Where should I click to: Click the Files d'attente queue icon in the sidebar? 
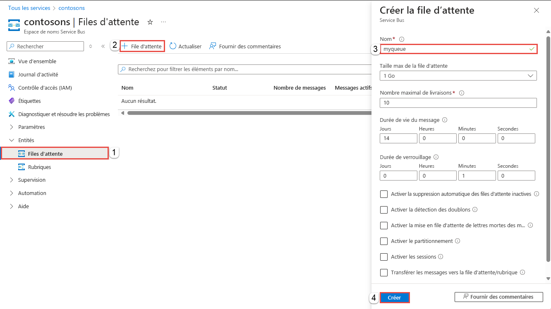[22, 154]
